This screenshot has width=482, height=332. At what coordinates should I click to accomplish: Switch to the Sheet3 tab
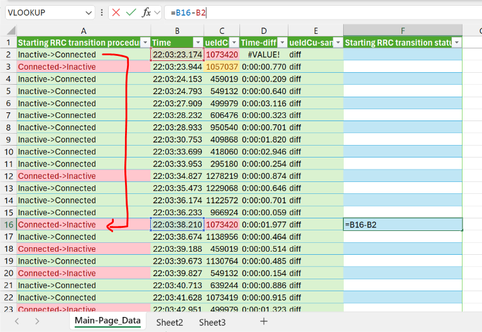212,323
